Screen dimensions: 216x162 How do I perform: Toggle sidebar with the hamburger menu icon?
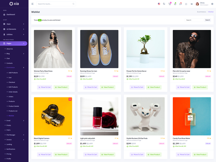(33, 4)
